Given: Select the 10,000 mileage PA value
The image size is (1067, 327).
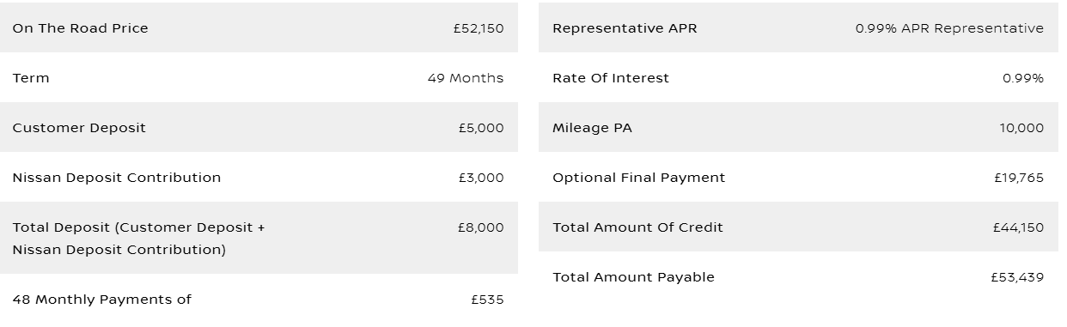Looking at the screenshot, I should point(1021,128).
